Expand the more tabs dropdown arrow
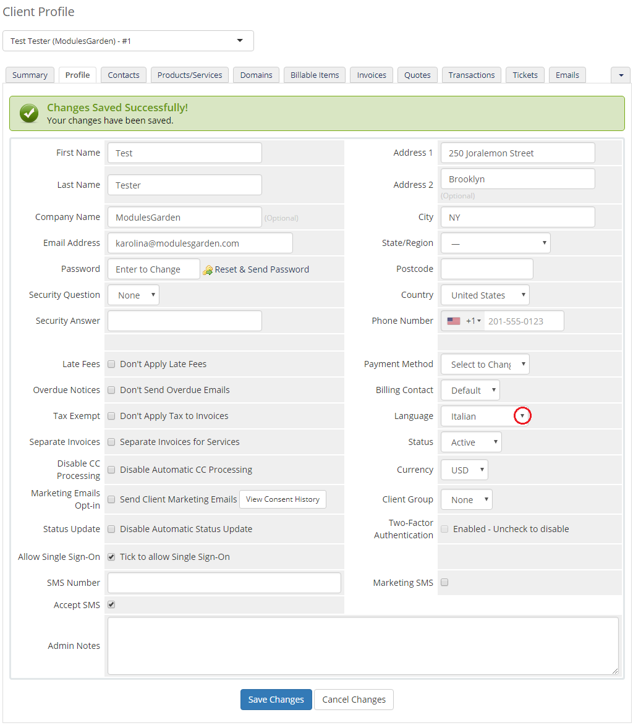The height and width of the screenshot is (728, 633). [621, 75]
